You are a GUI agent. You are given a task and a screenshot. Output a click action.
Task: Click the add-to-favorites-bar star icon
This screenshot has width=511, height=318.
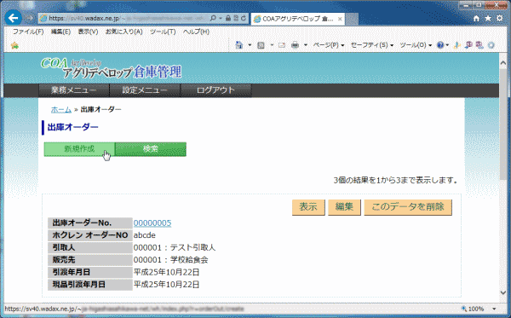[14, 45]
